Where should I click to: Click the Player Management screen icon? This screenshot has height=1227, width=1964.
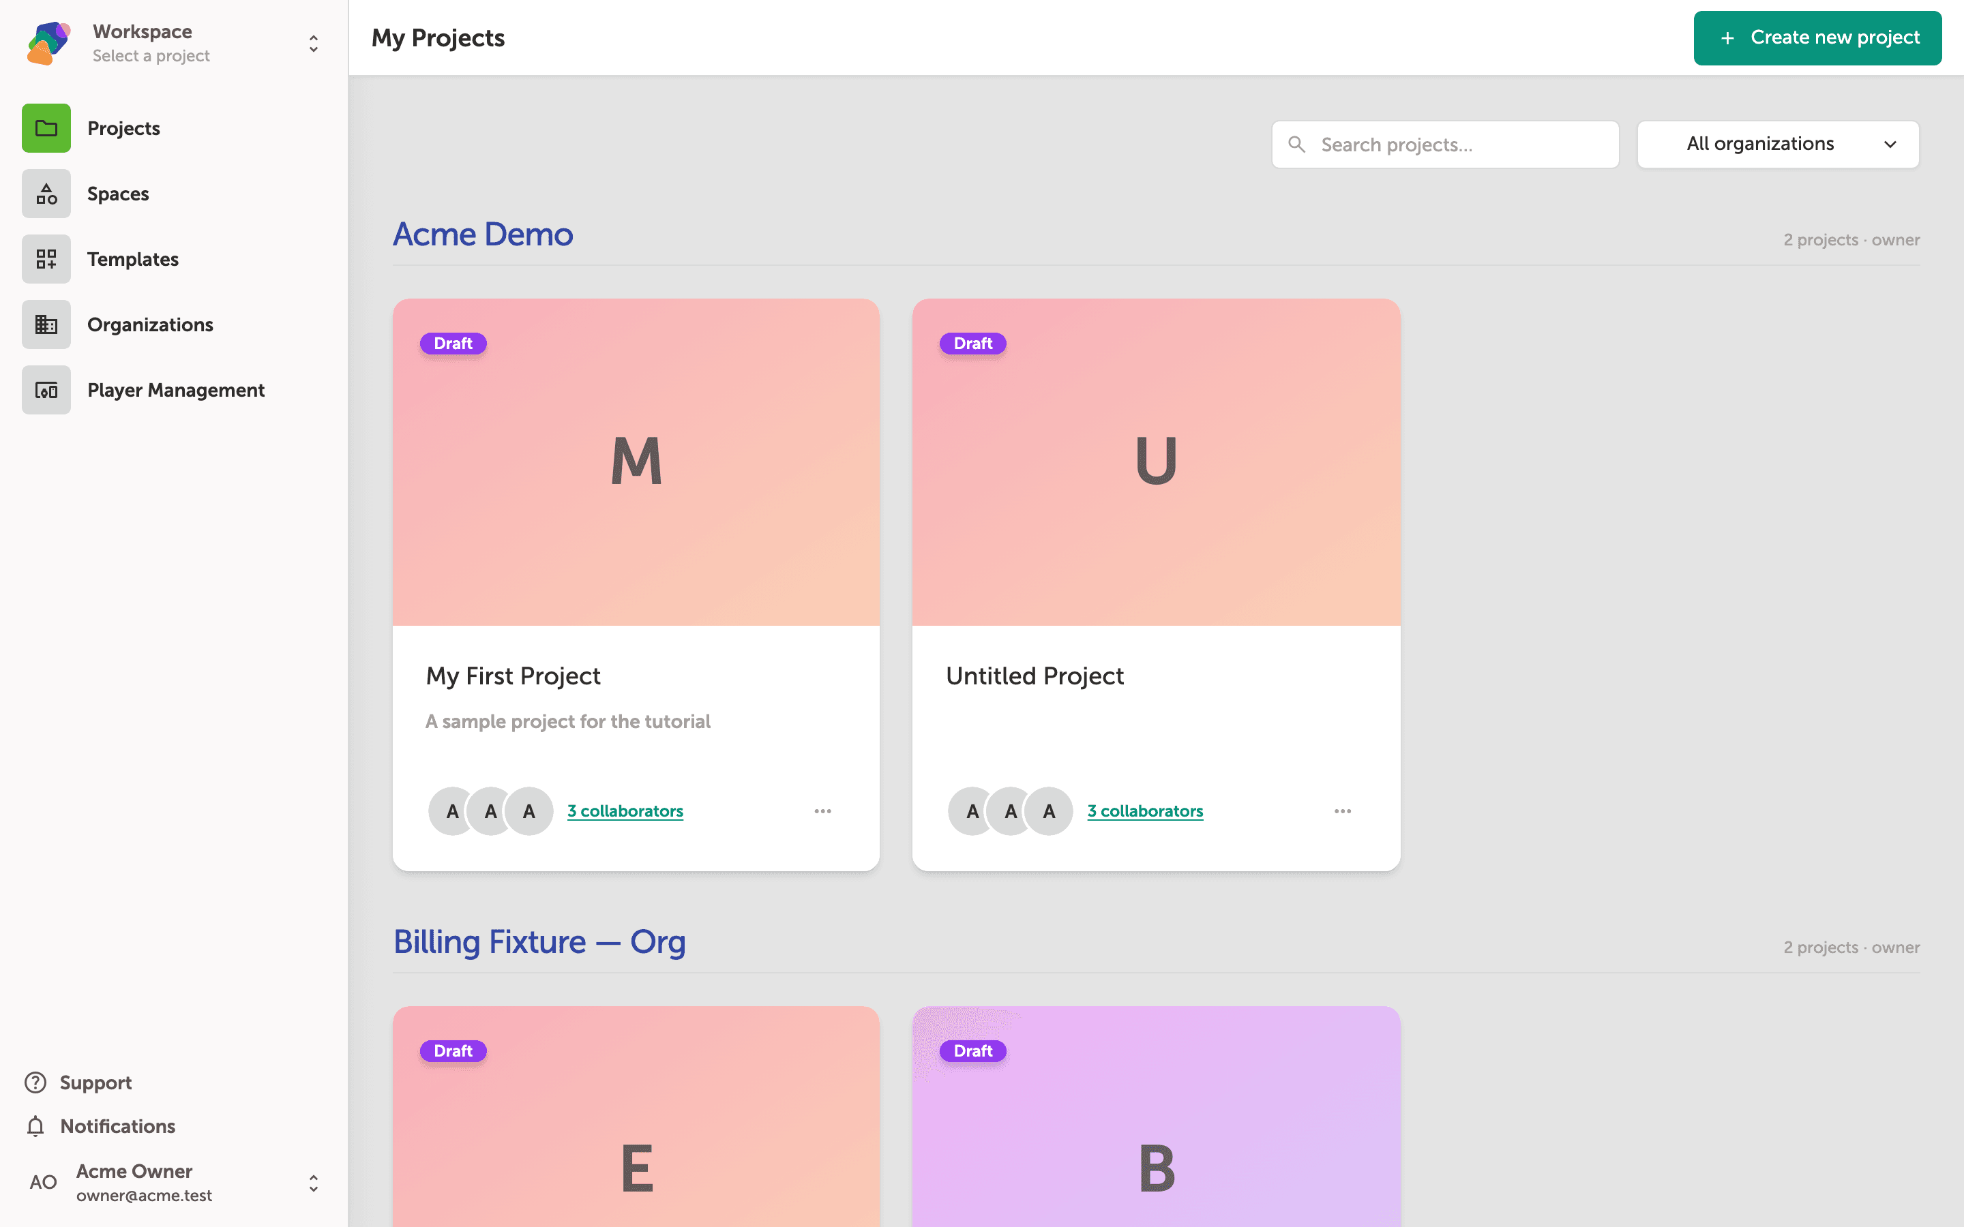(x=46, y=391)
